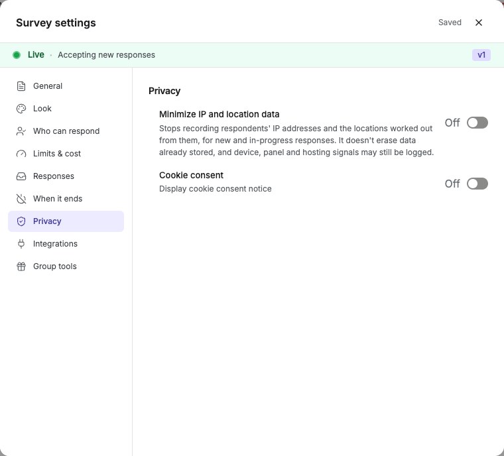This screenshot has height=456, width=504.
Task: Click the Off label beside Cookie consent
Action: pos(452,184)
